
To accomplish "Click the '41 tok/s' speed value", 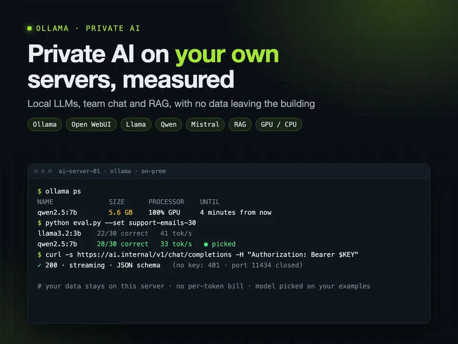I will pos(176,234).
